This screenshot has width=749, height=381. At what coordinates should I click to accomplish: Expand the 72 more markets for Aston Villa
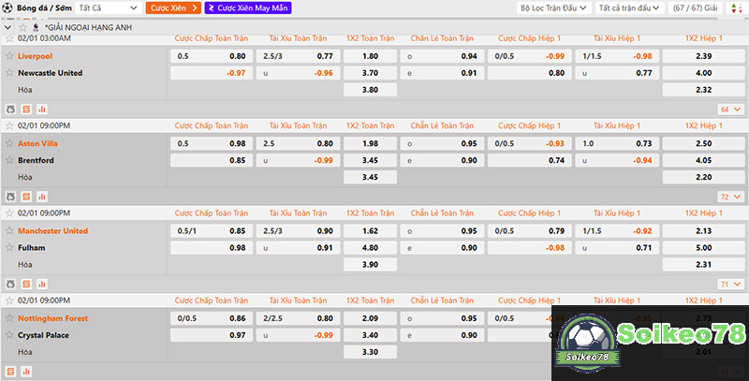[x=727, y=197]
